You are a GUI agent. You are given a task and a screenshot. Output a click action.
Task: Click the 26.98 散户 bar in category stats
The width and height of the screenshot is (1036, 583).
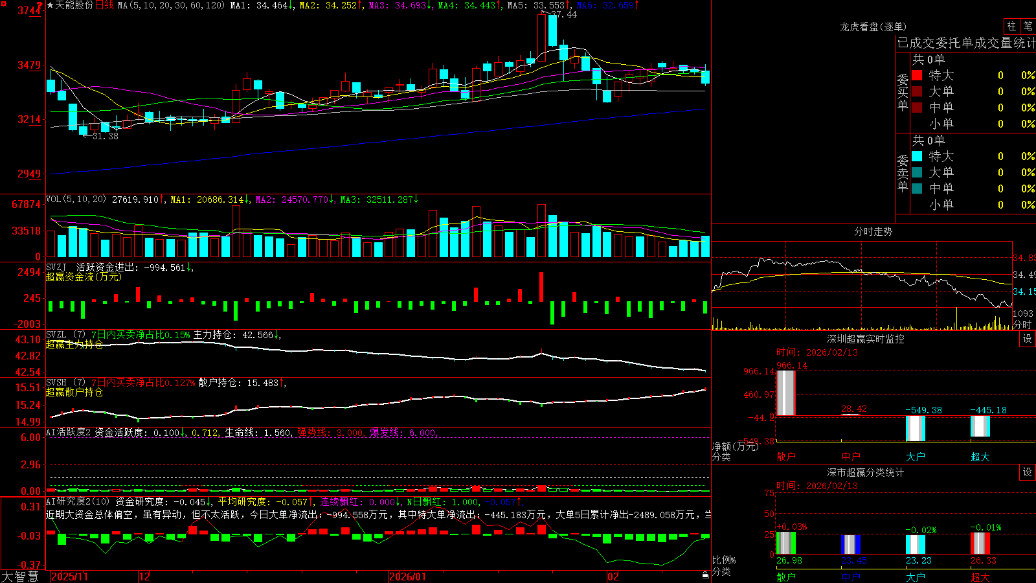786,543
